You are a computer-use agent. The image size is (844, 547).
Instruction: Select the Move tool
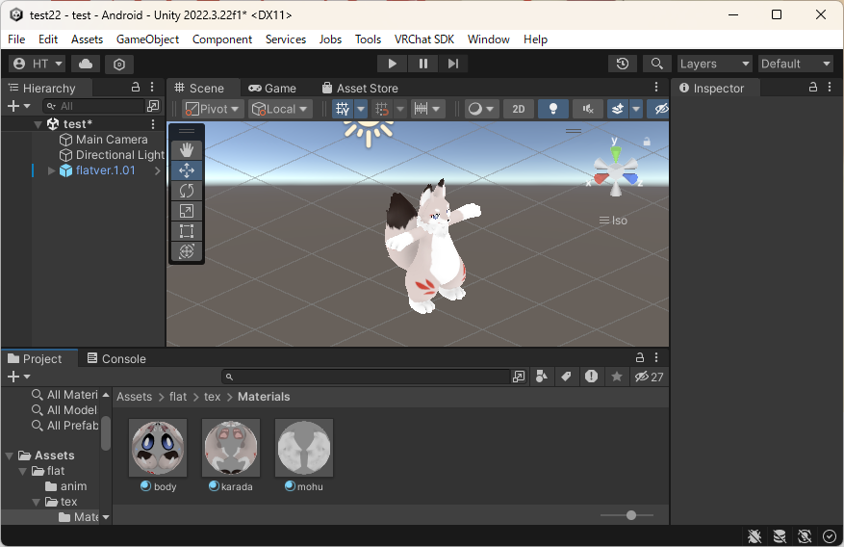(x=187, y=170)
